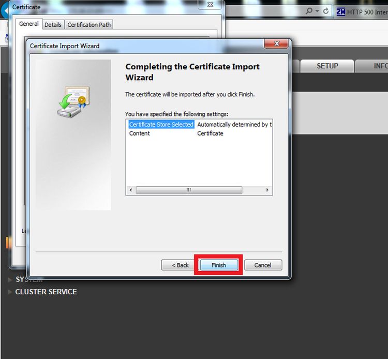This screenshot has width=388, height=359.
Task: Open the Certification Path tab
Action: tap(89, 25)
